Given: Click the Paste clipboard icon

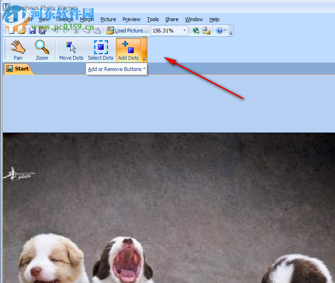Looking at the screenshot, I should [x=97, y=31].
